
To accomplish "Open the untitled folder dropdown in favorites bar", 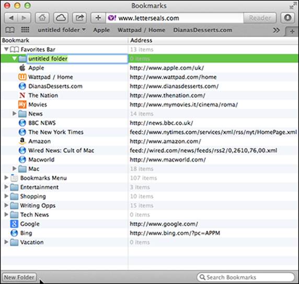I will 62,30.
